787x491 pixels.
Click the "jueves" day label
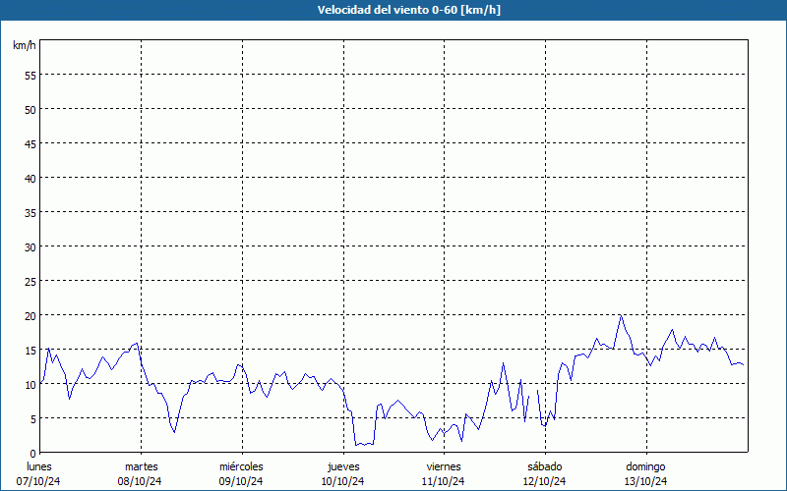coord(343,466)
